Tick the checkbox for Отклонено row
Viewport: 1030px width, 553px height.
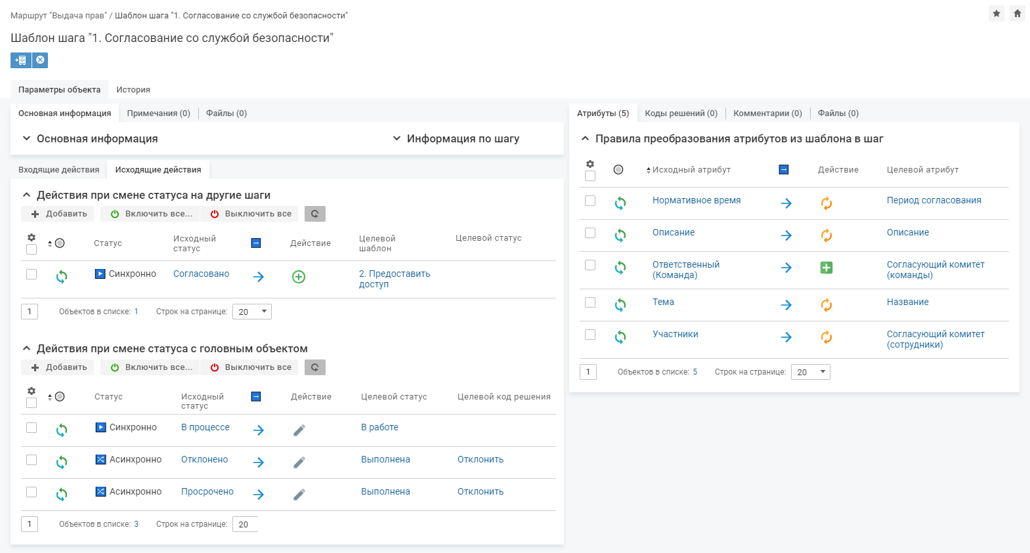click(x=32, y=460)
